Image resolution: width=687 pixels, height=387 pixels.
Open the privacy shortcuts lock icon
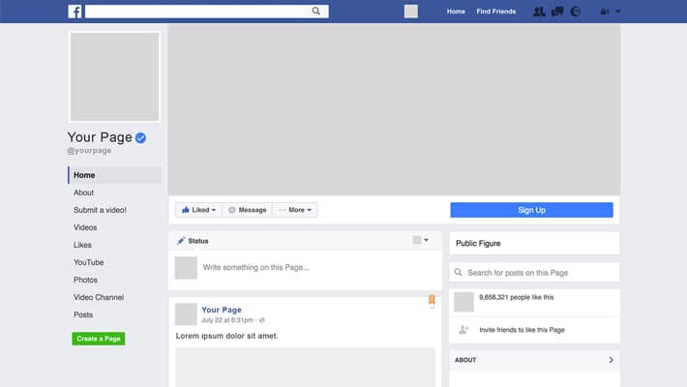pyautogui.click(x=604, y=12)
